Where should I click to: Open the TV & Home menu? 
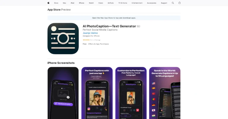(123, 3)
